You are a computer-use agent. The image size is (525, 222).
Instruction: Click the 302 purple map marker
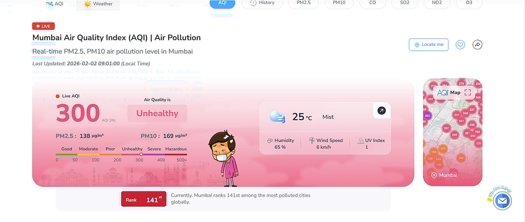pyautogui.click(x=427, y=116)
